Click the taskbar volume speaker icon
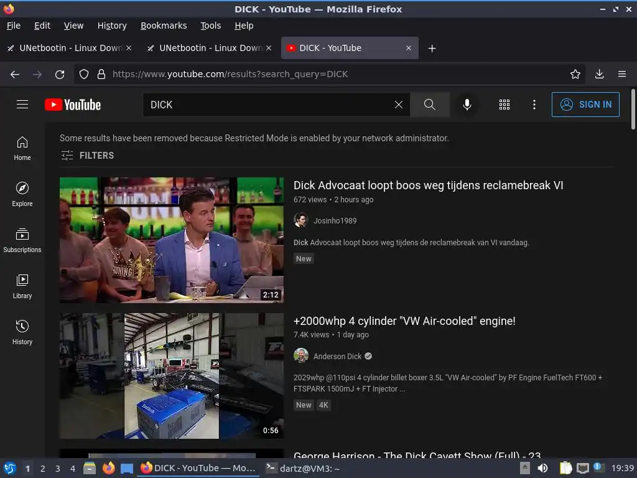 point(542,468)
